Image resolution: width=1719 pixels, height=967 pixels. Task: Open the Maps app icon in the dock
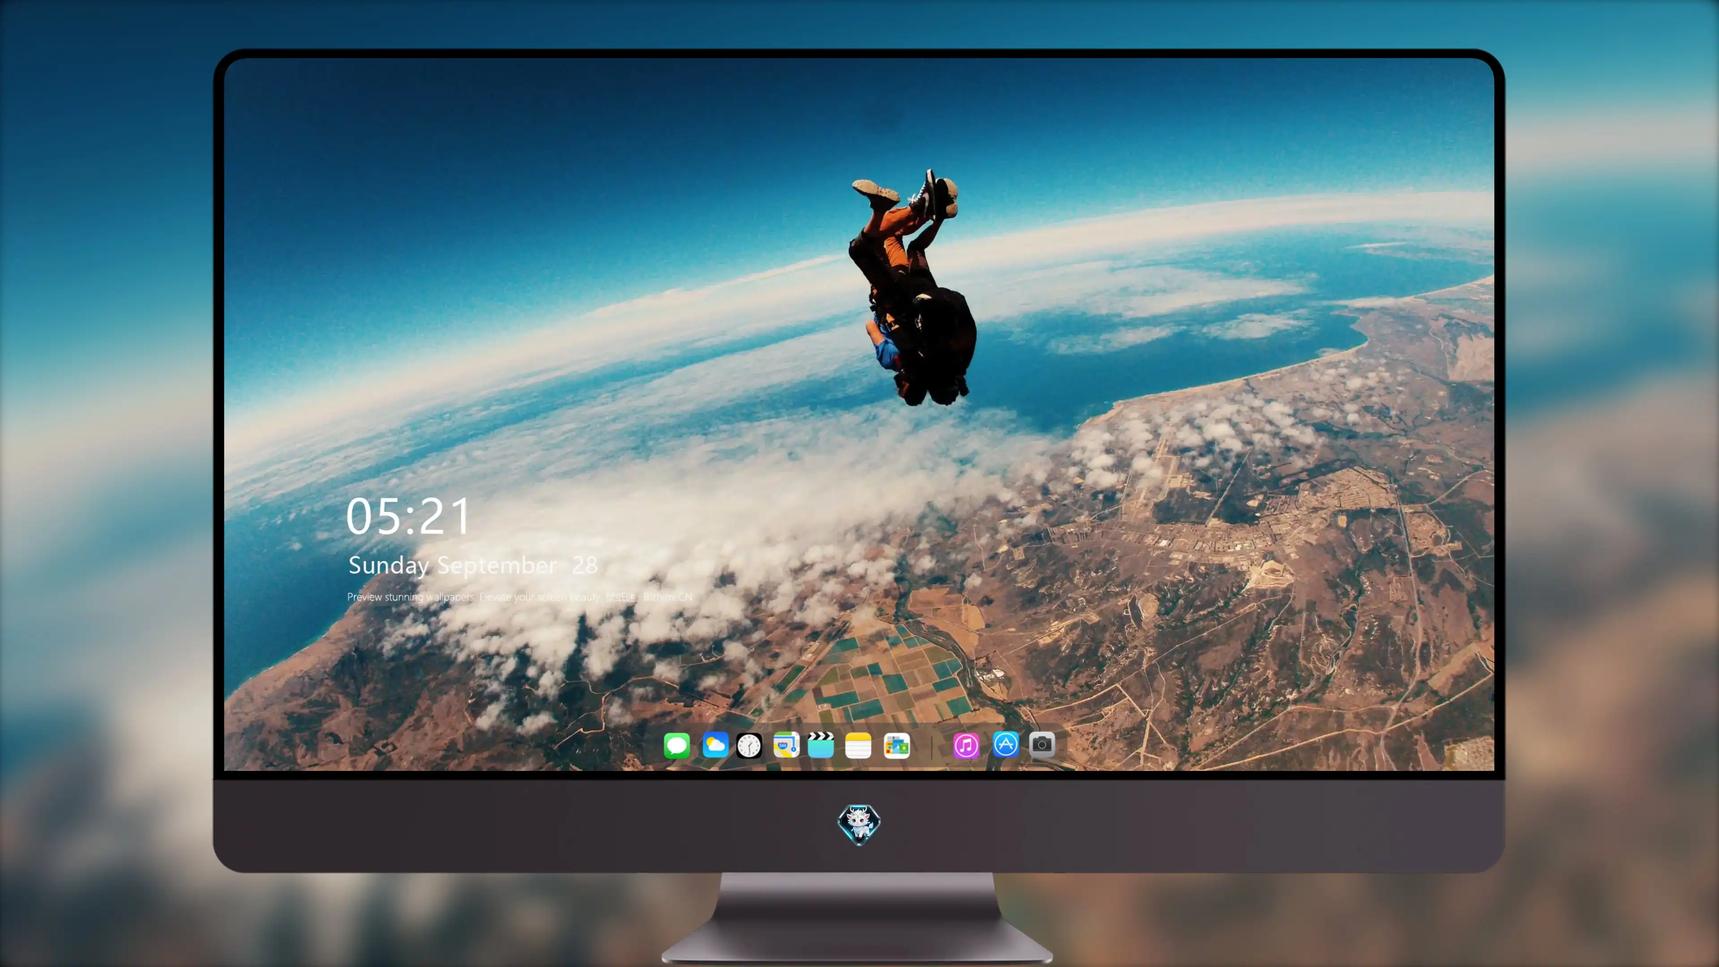[x=786, y=745]
